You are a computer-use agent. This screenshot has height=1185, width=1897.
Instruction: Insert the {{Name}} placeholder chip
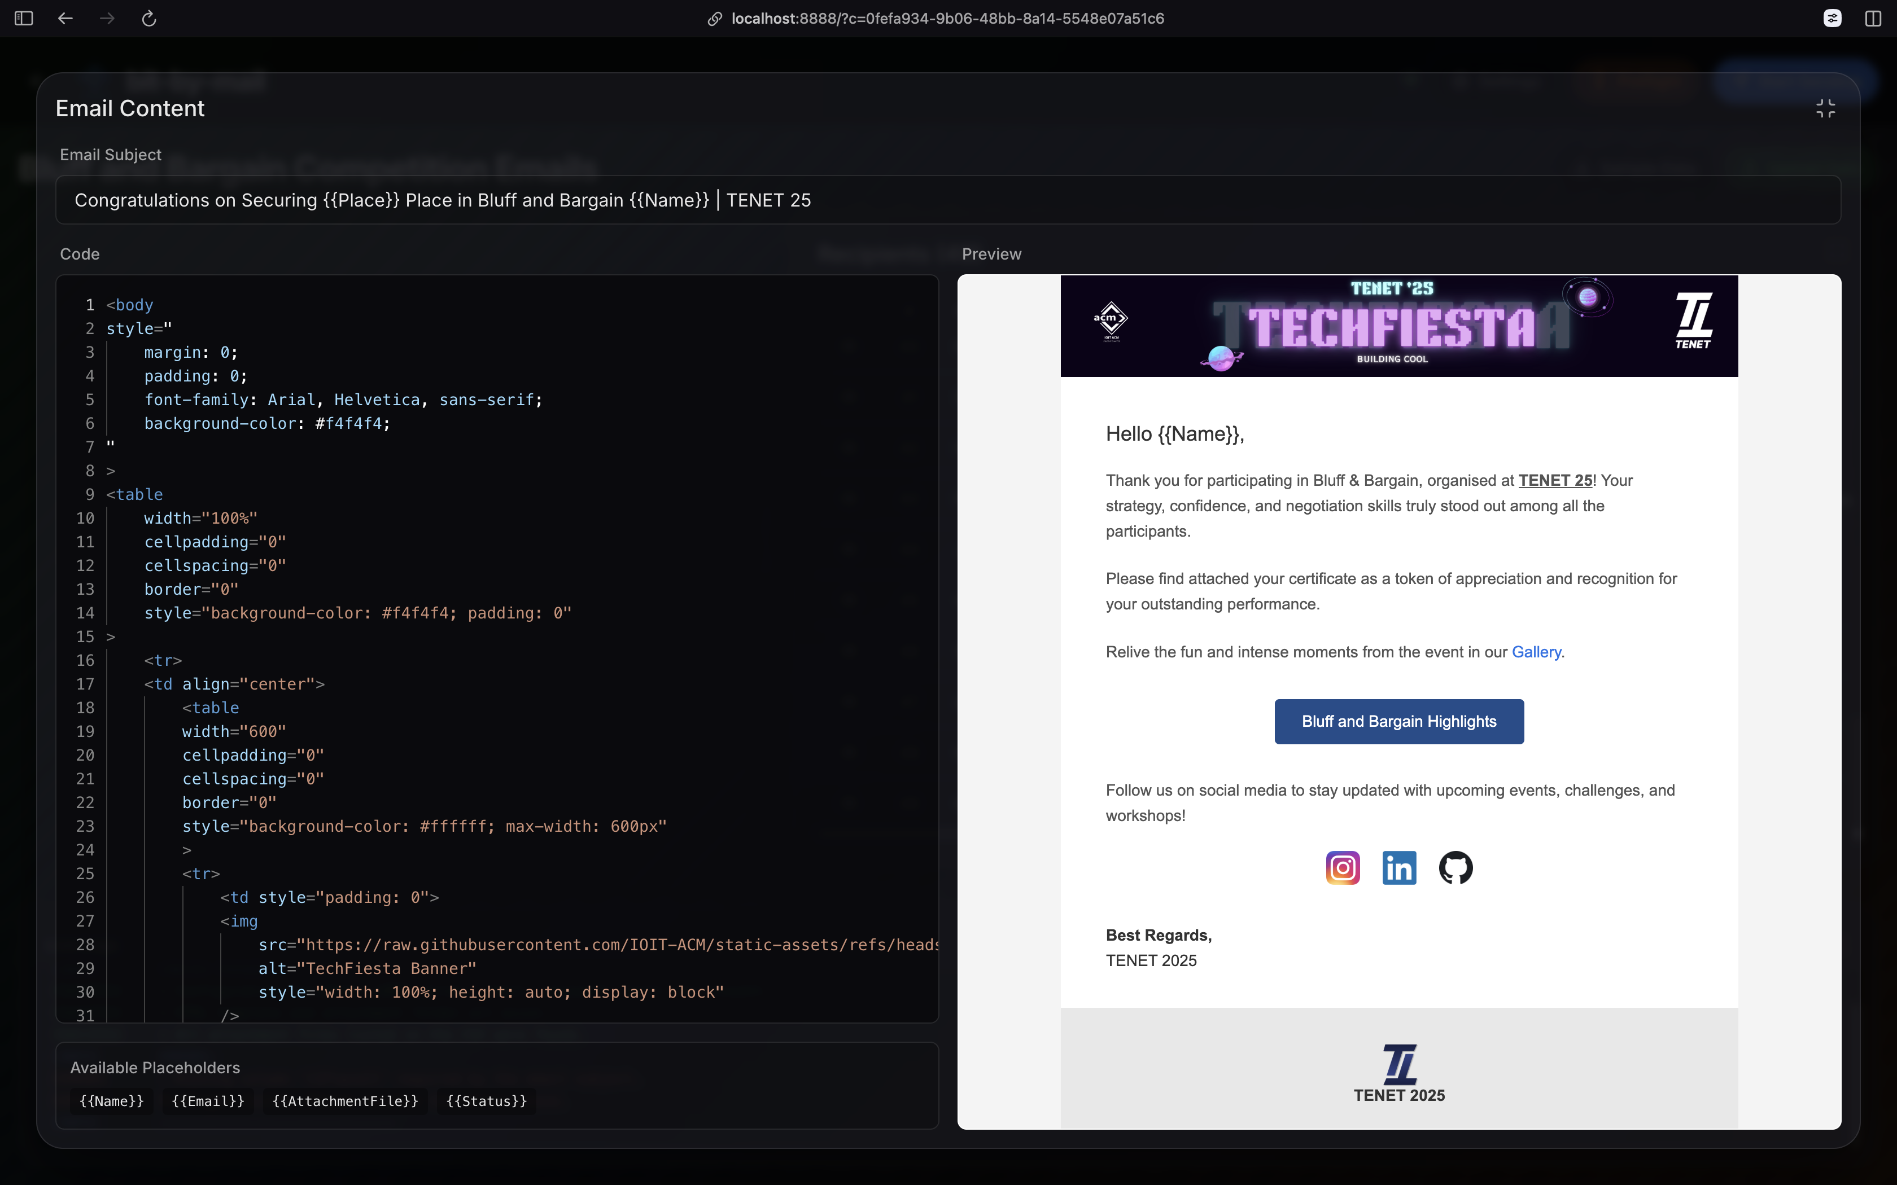tap(111, 1100)
